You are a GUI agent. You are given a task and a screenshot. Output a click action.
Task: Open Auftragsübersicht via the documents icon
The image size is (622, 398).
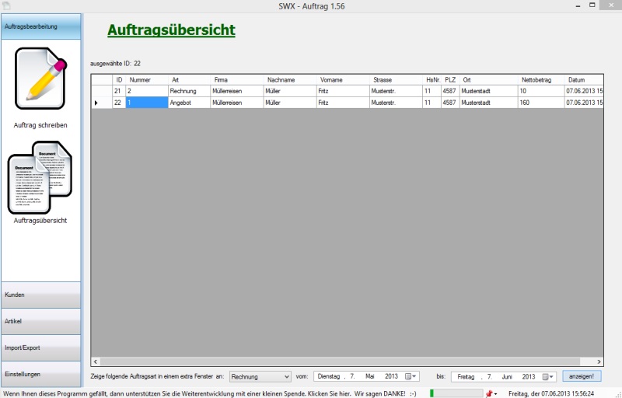(x=40, y=177)
